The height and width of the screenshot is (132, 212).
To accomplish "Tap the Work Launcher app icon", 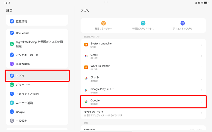I will pyautogui.click(x=86, y=67).
